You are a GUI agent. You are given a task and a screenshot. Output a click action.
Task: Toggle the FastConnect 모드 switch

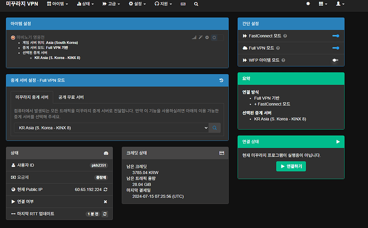pyautogui.click(x=335, y=36)
